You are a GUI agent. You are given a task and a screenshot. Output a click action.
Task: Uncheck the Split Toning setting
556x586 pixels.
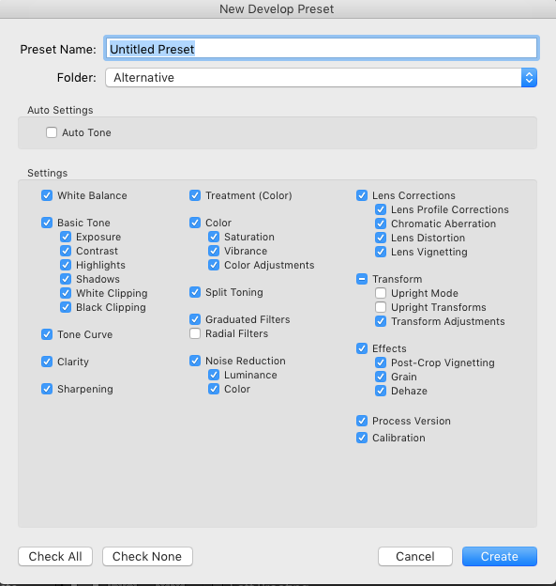[x=195, y=292]
